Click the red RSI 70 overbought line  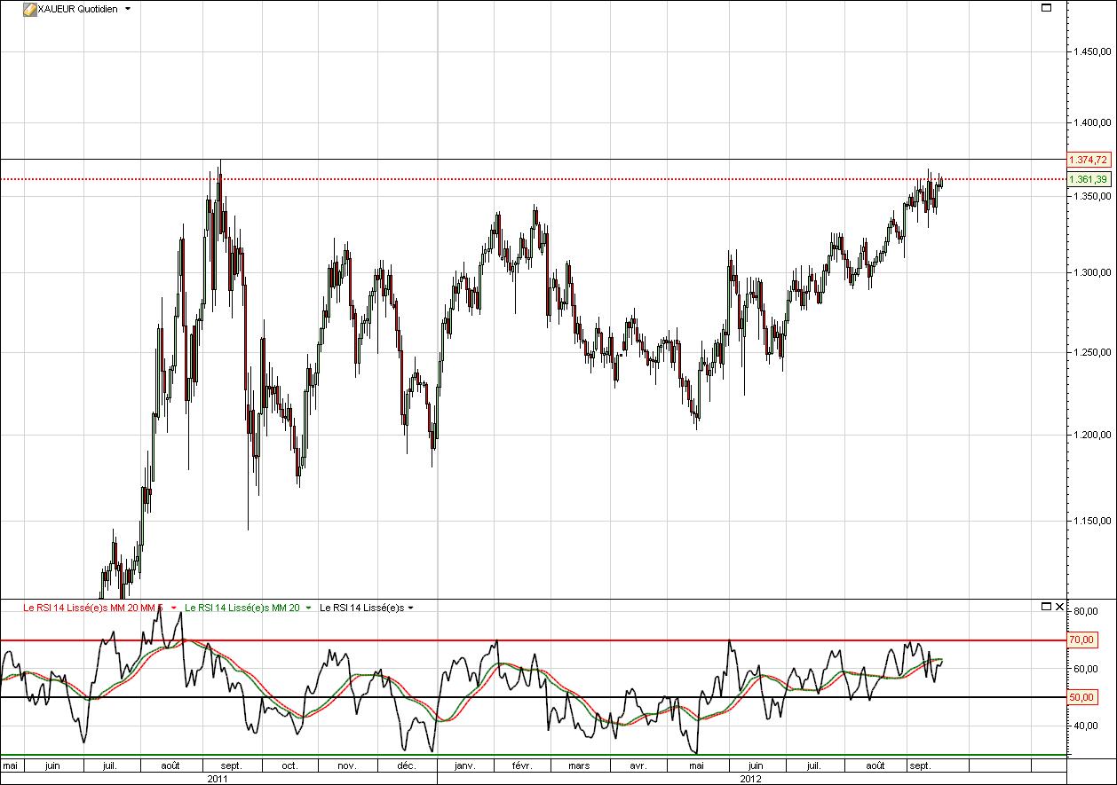(x=355, y=640)
